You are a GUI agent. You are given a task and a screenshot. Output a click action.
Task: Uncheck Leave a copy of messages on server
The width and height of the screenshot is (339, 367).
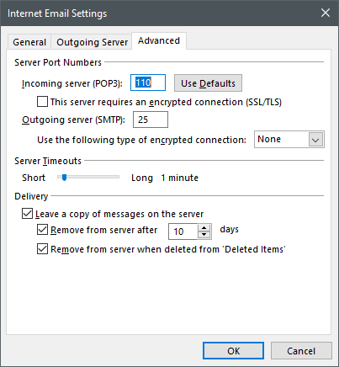(x=27, y=214)
